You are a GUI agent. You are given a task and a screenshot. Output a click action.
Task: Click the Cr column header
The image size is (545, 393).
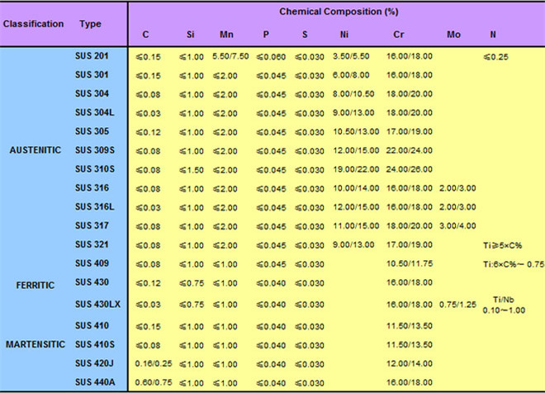click(x=399, y=36)
